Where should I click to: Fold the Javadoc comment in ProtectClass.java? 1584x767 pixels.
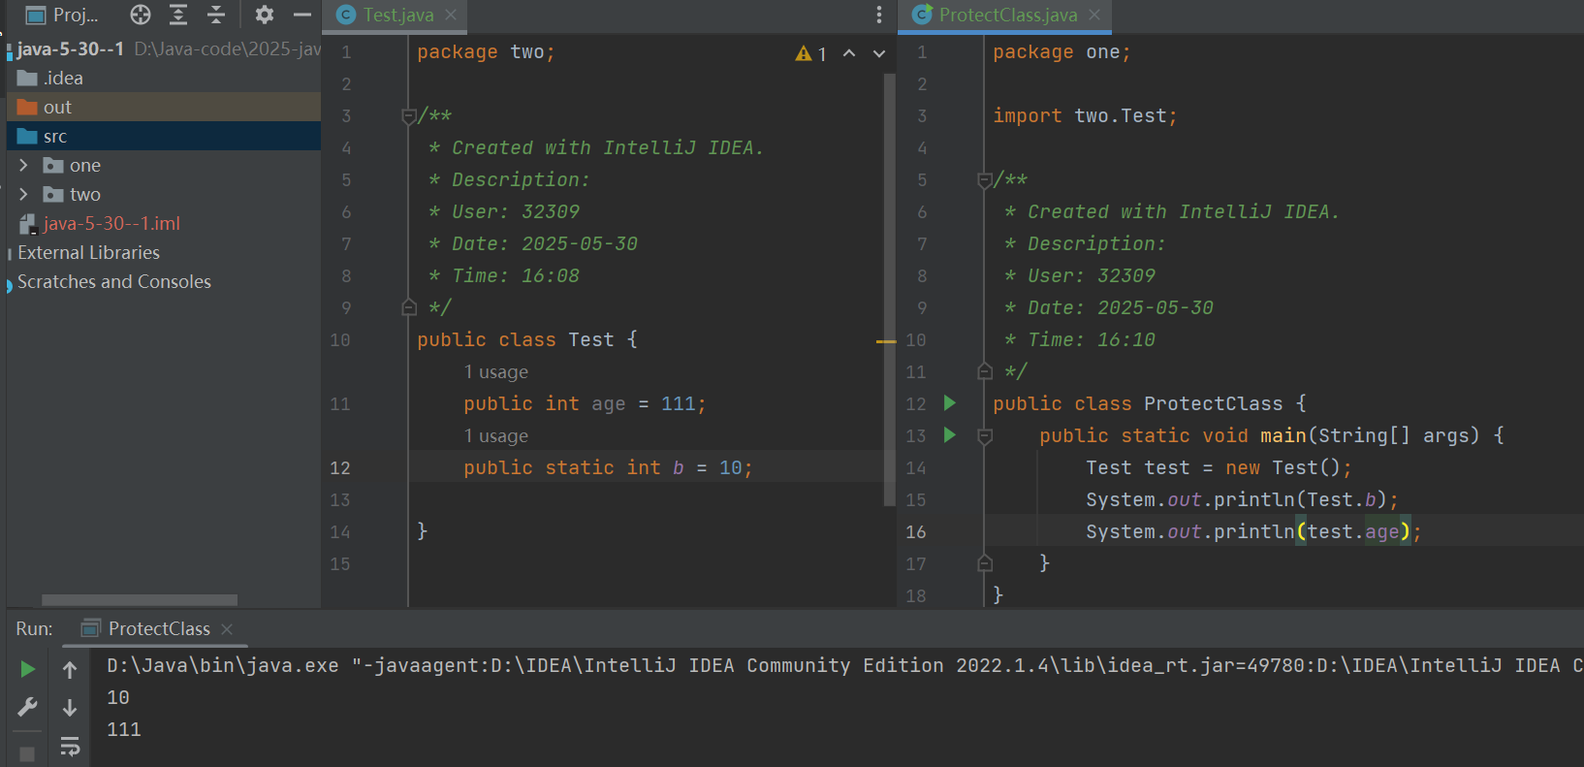pyautogui.click(x=985, y=180)
